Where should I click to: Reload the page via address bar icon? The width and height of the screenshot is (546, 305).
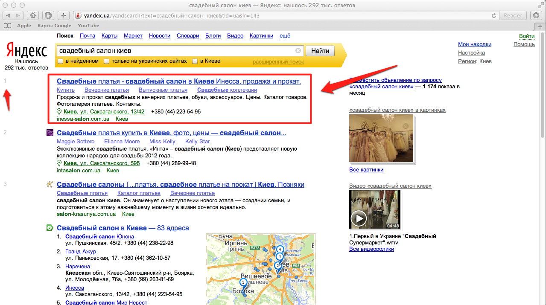click(x=494, y=15)
